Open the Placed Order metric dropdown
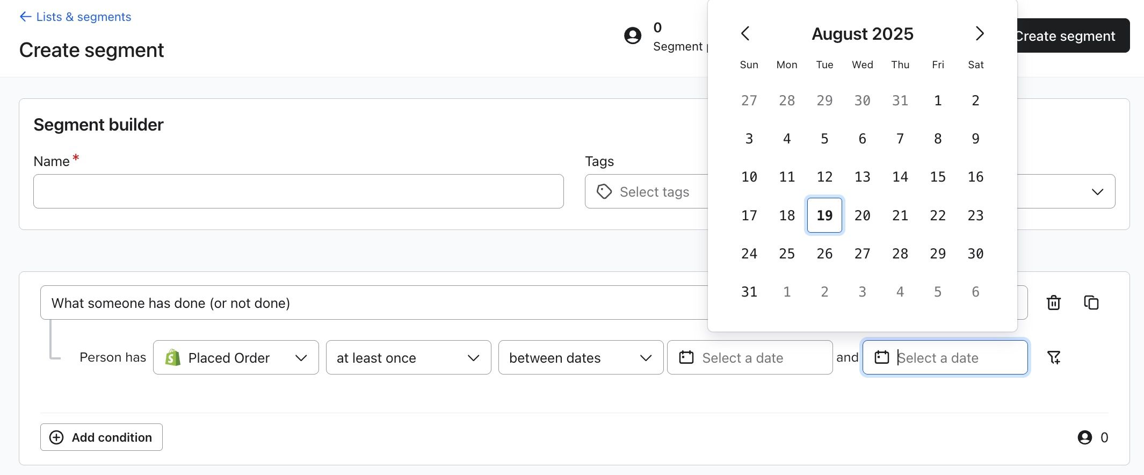The image size is (1144, 475). point(236,357)
